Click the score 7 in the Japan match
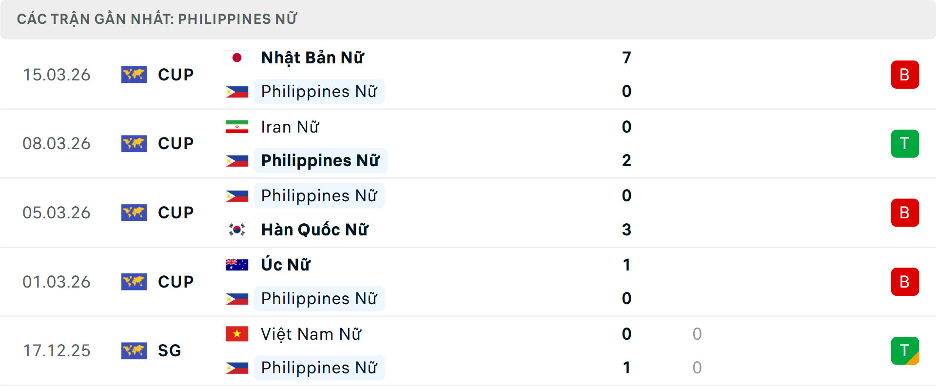 pyautogui.click(x=627, y=57)
